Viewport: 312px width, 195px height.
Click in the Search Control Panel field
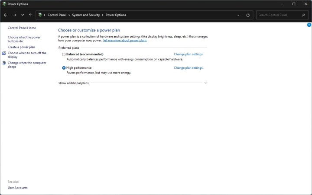[x=277, y=15]
